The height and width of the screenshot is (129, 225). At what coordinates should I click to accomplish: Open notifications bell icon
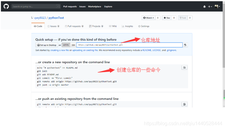coord(204,7)
